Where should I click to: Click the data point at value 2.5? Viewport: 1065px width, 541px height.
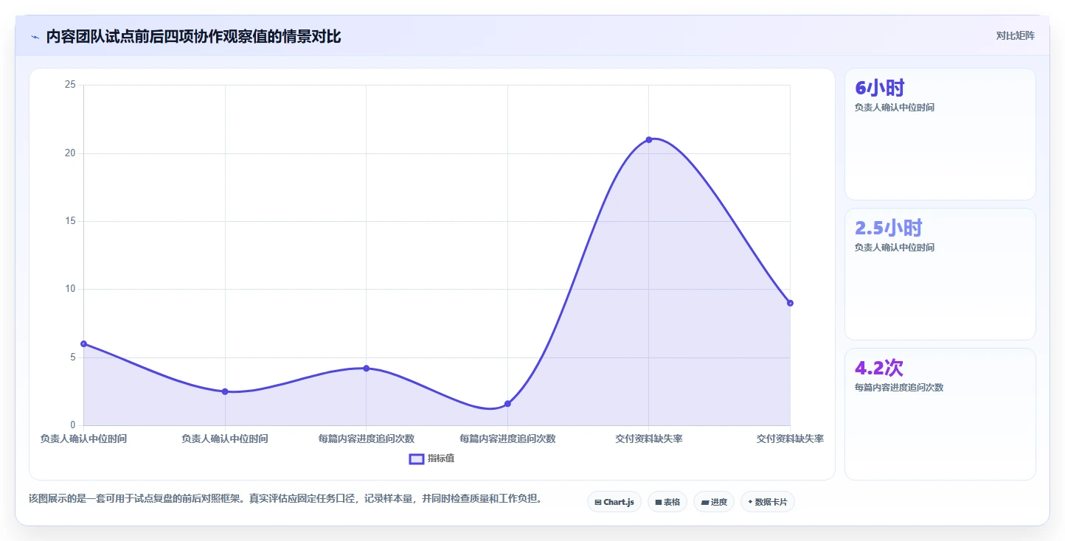(x=225, y=391)
